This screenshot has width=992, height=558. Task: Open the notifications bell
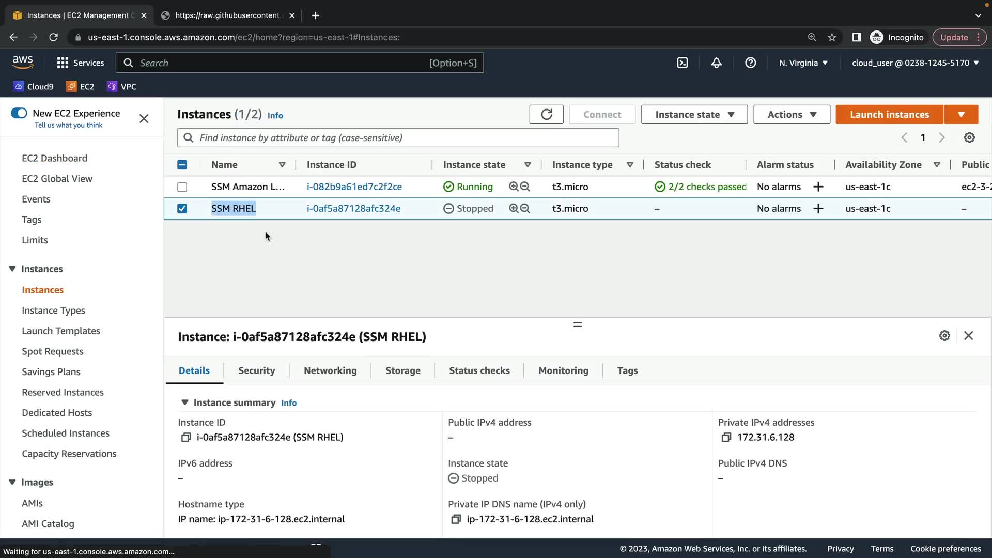click(716, 63)
